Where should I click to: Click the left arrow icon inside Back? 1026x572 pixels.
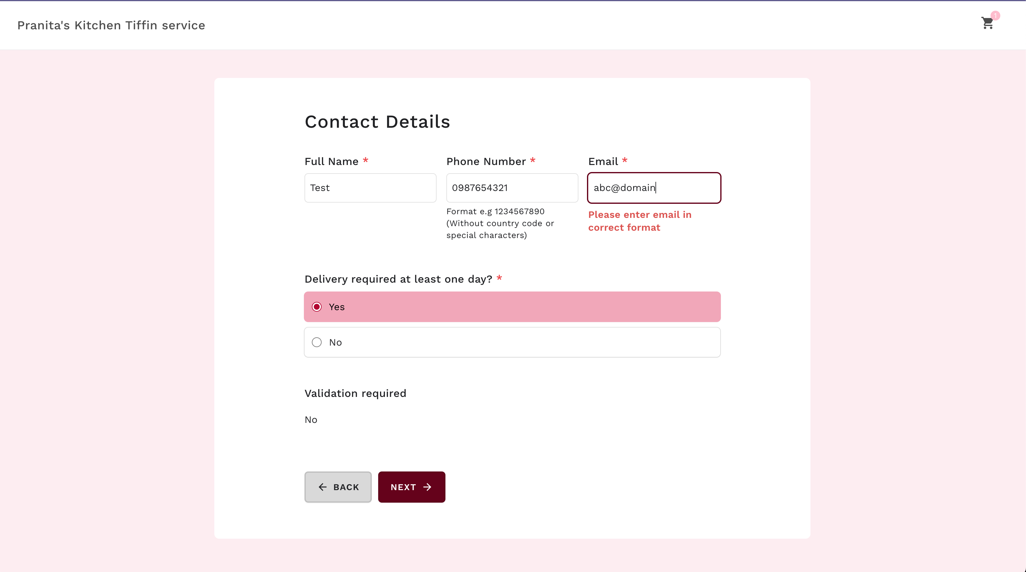tap(323, 487)
